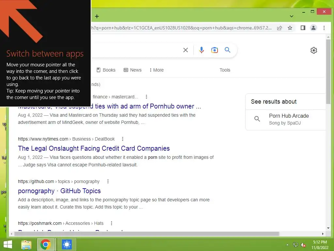The image size is (334, 251).
Task: Open the Tools search options
Action: 225,70
